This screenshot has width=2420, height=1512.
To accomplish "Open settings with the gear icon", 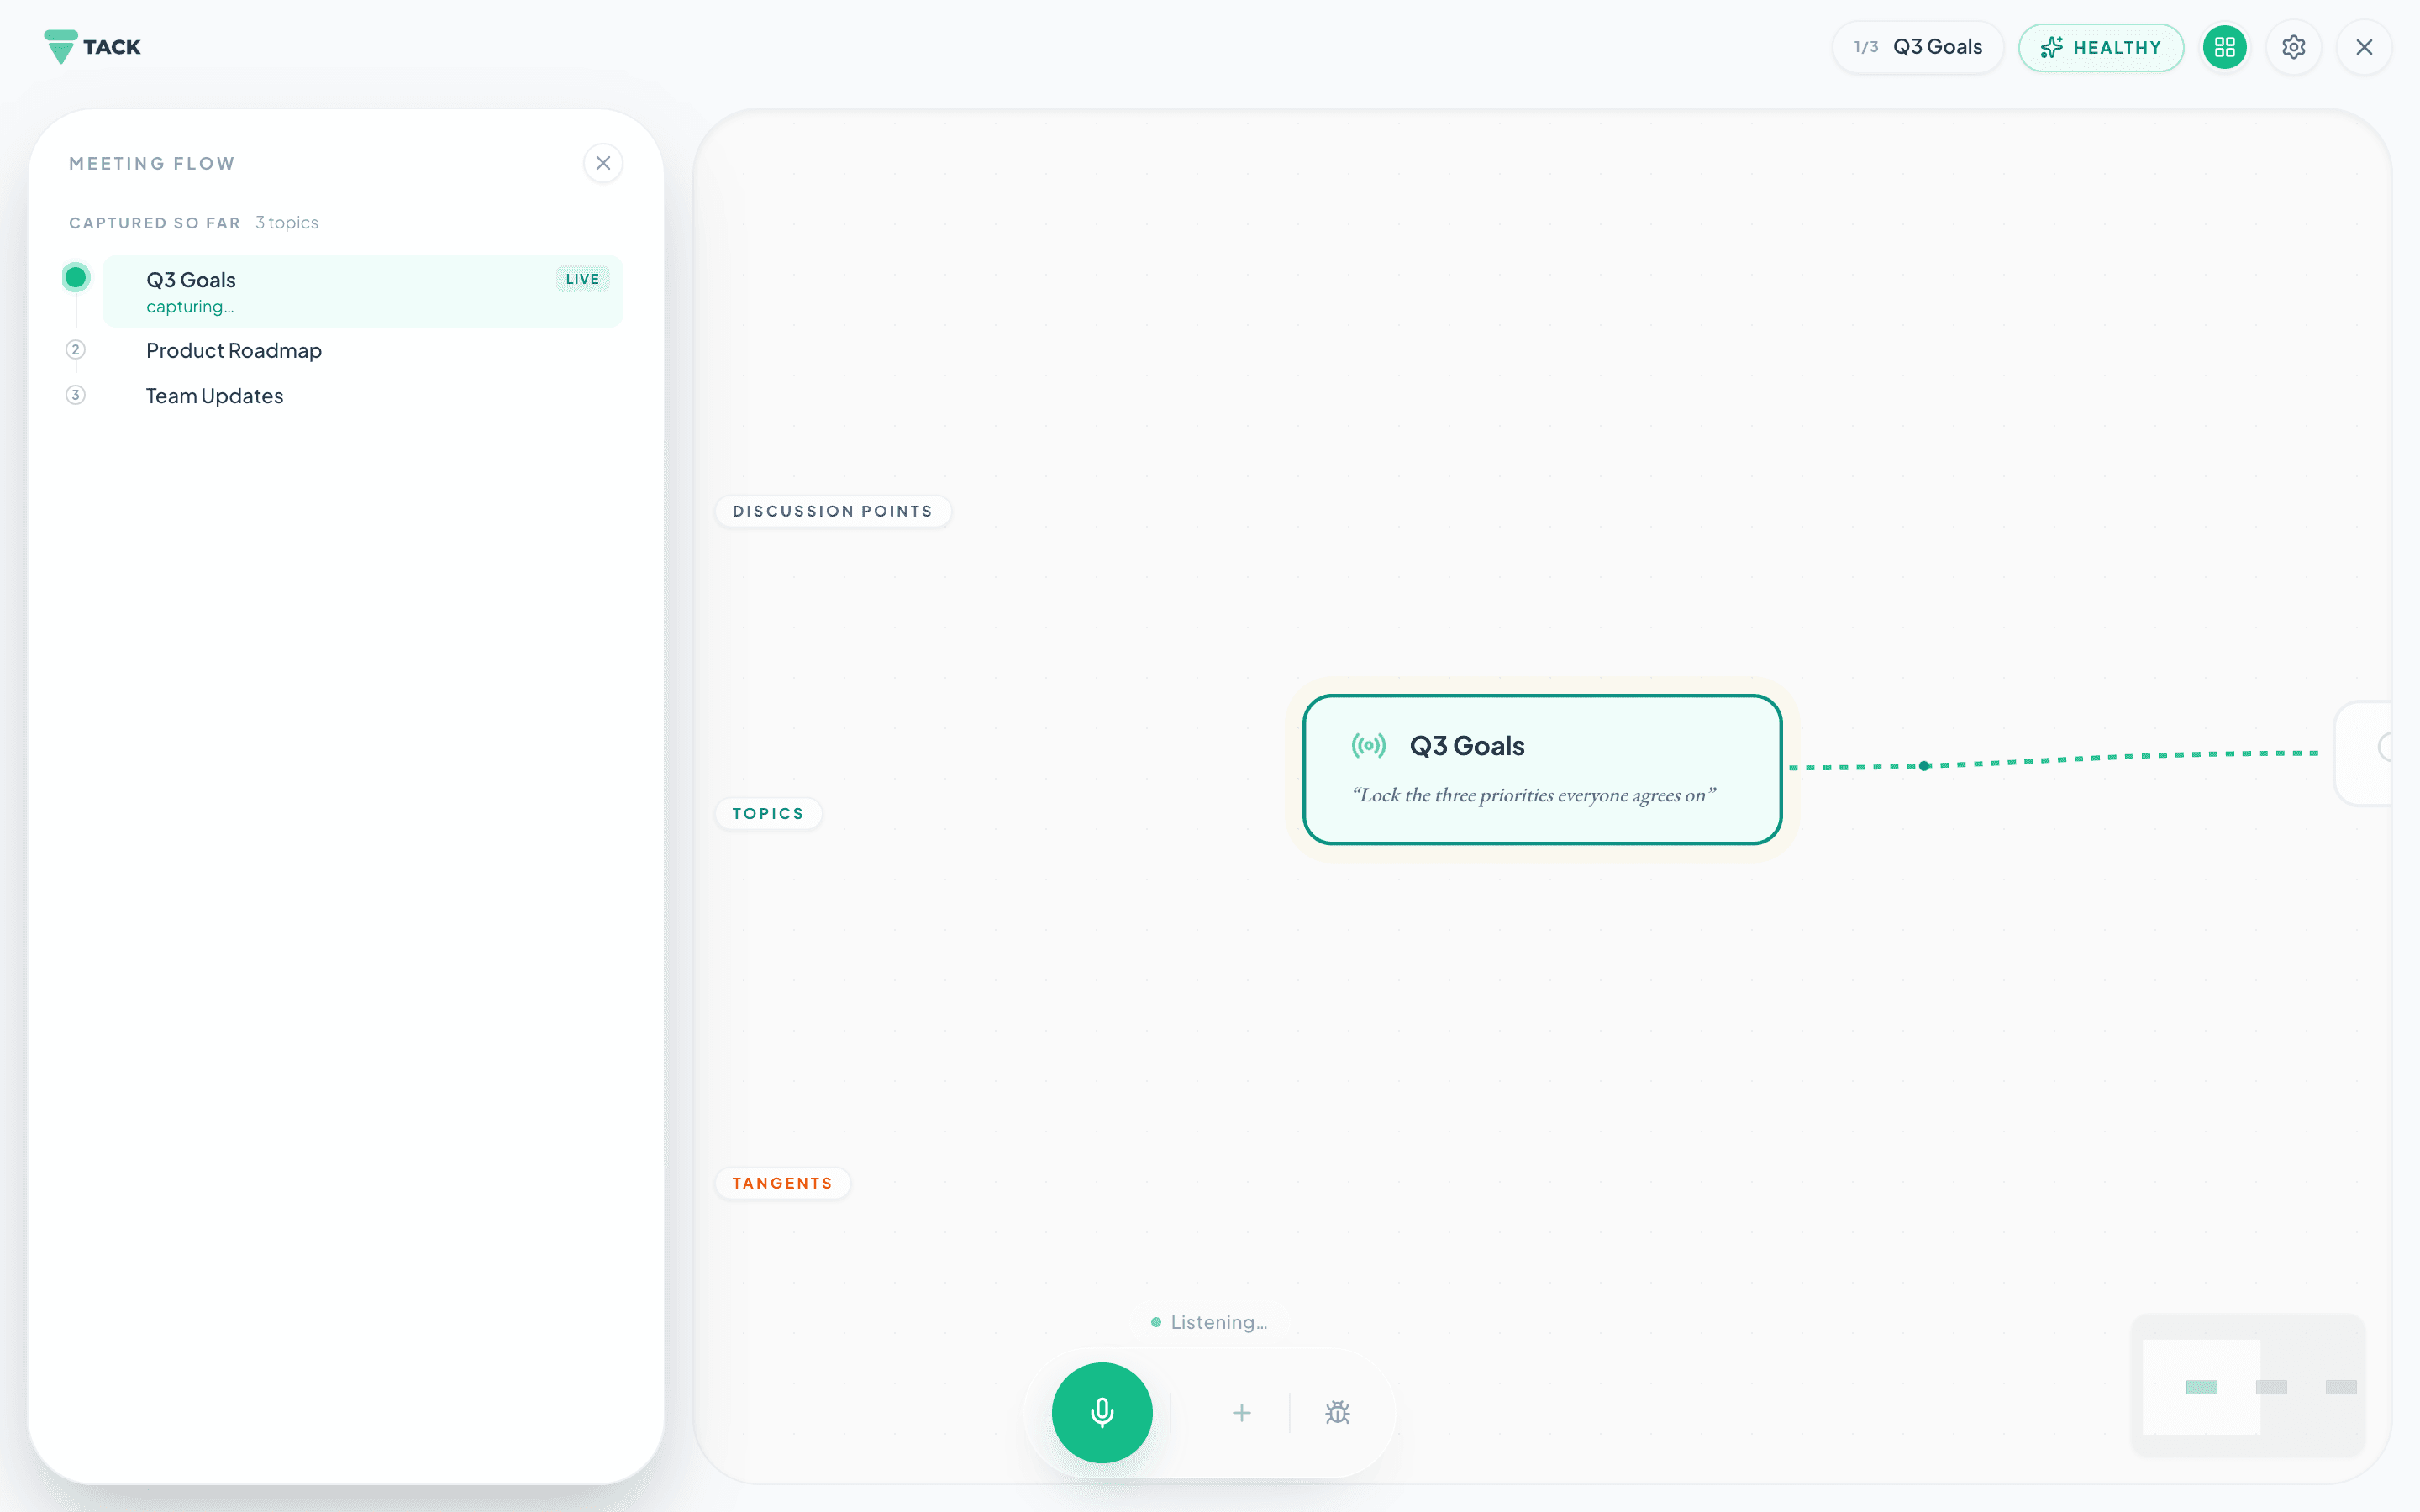I will pyautogui.click(x=2293, y=47).
